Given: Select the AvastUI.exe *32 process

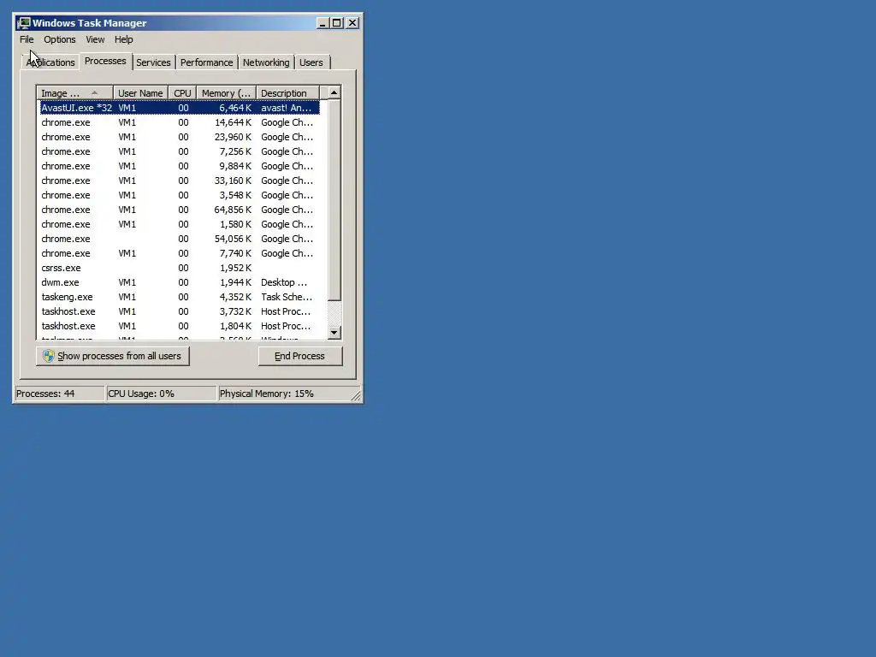Looking at the screenshot, I should (x=180, y=108).
